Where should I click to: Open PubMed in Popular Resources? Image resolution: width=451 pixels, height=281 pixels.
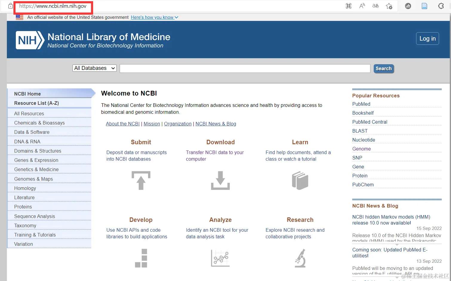(361, 104)
